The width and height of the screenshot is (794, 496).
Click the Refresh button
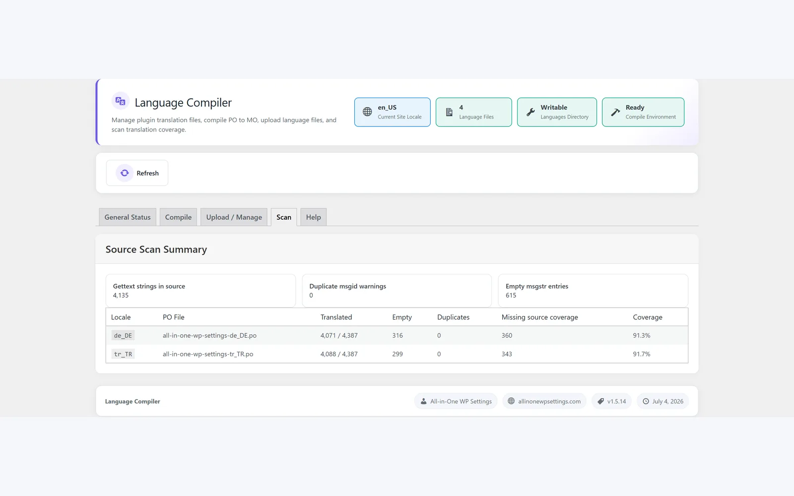click(137, 173)
